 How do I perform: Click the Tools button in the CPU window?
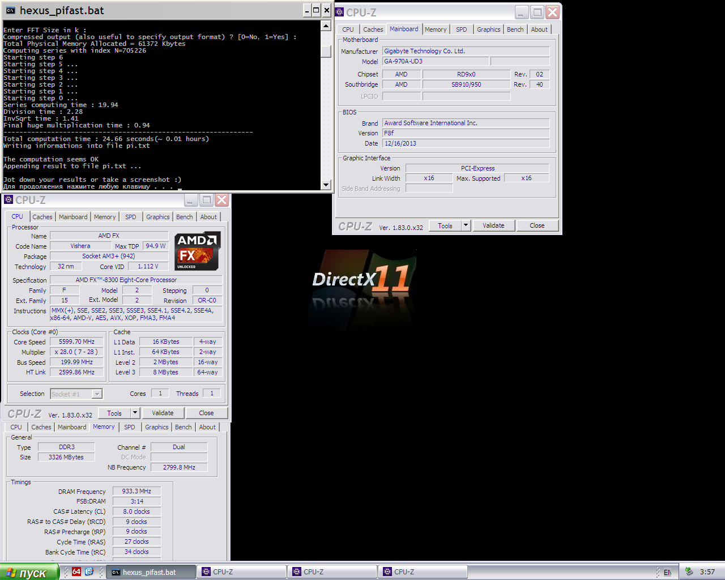(x=114, y=413)
